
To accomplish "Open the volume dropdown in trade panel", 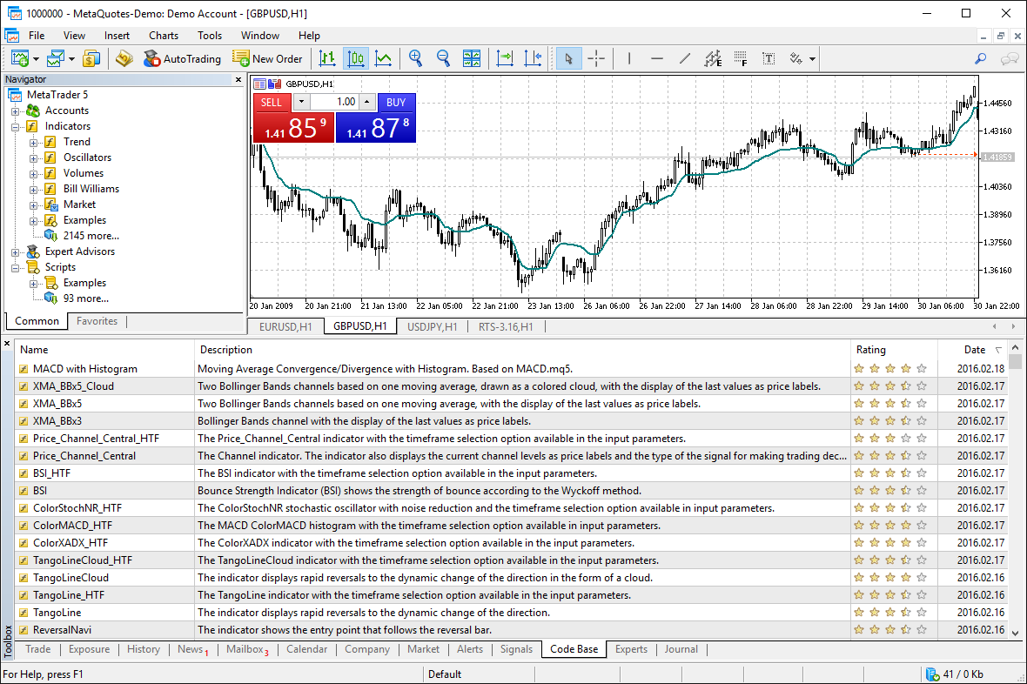I will [301, 102].
